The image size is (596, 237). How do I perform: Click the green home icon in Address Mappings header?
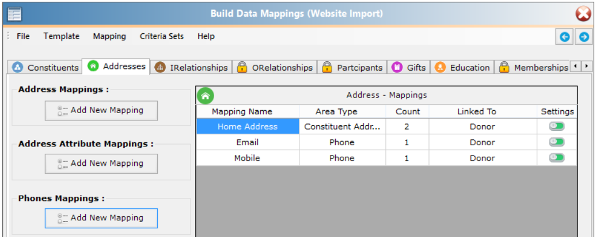(206, 96)
